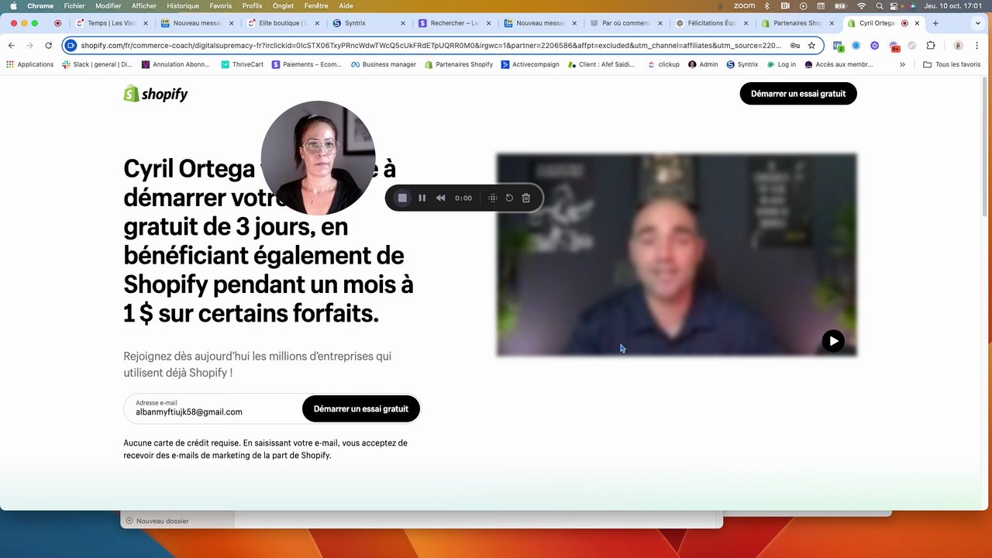992x558 pixels.
Task: Go back with the browser back arrow
Action: (x=12, y=45)
